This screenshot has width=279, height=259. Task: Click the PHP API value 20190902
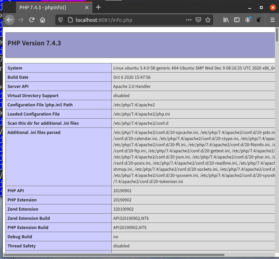(122, 191)
